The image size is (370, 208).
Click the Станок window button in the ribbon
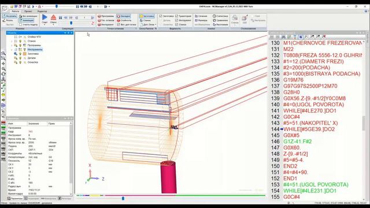[x=145, y=20]
